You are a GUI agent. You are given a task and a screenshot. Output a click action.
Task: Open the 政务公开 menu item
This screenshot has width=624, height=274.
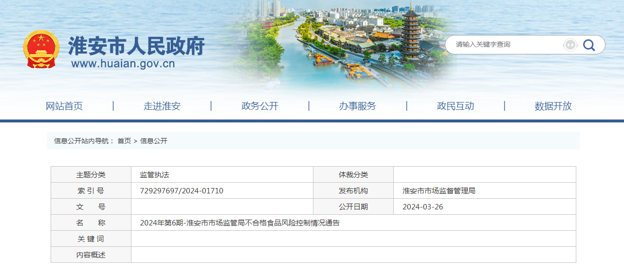tap(260, 106)
